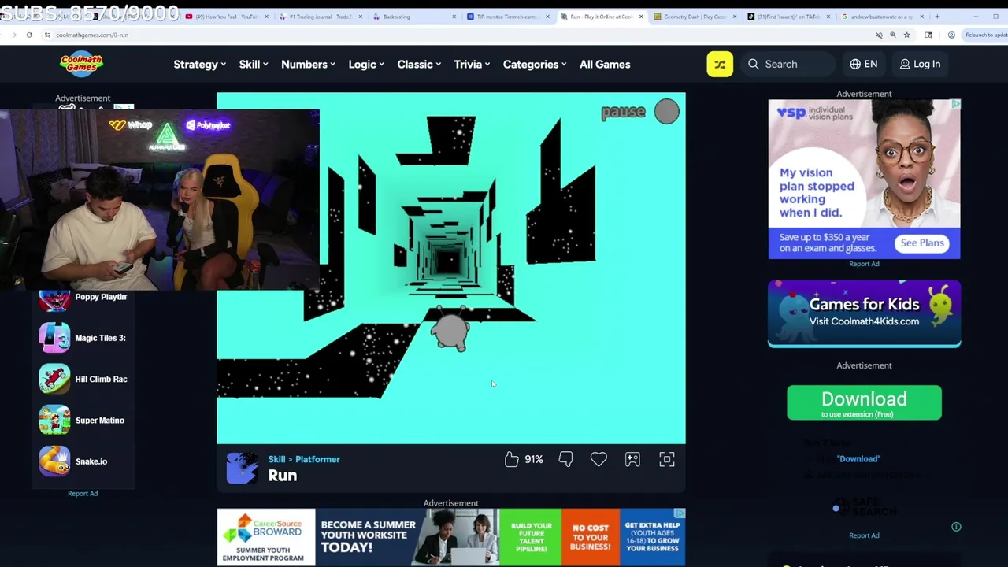Reload the page in browser toolbar
Screen dimensions: 1008x567
pyautogui.click(x=29, y=35)
